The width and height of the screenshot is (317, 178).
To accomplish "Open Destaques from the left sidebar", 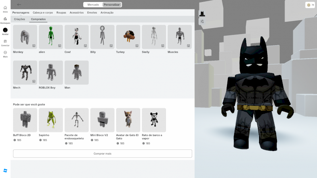I will tap(5, 19).
